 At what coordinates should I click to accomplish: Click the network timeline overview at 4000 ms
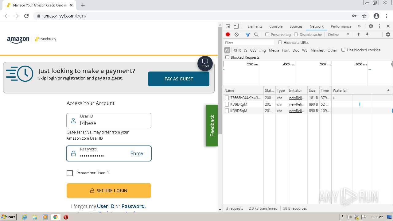[289, 64]
